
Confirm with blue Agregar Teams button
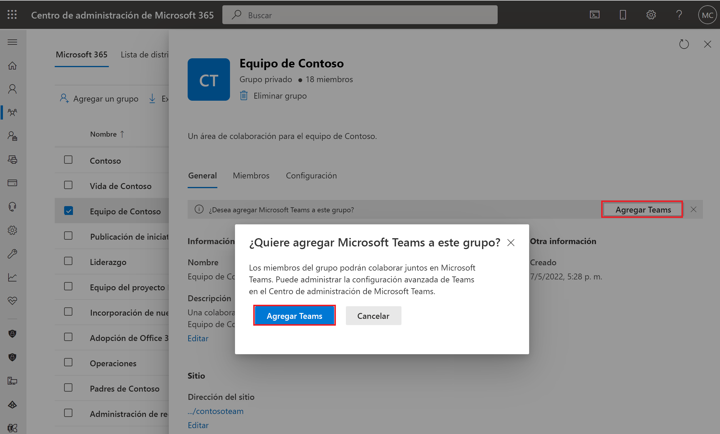point(294,316)
